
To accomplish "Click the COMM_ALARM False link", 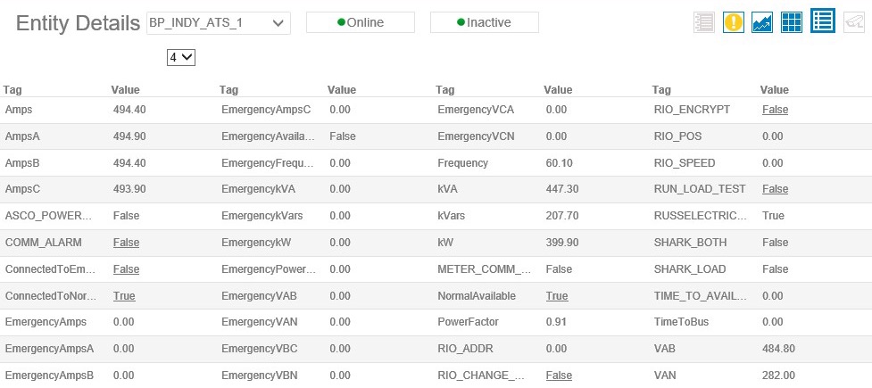I will [x=126, y=243].
